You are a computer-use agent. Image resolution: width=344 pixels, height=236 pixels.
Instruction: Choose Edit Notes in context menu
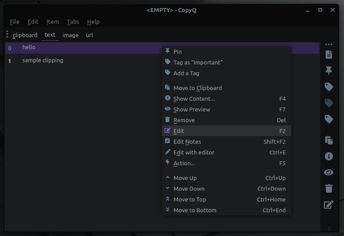click(227, 141)
